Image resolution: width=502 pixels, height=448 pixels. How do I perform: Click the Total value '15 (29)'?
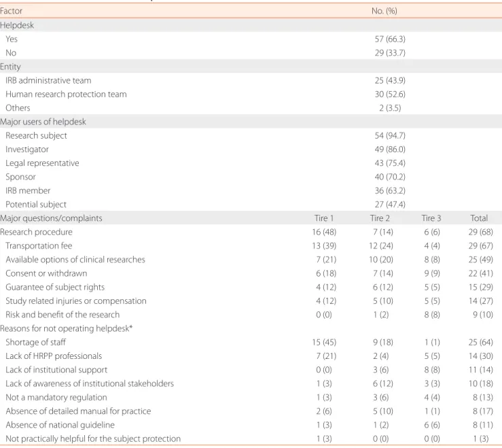pos(481,287)
